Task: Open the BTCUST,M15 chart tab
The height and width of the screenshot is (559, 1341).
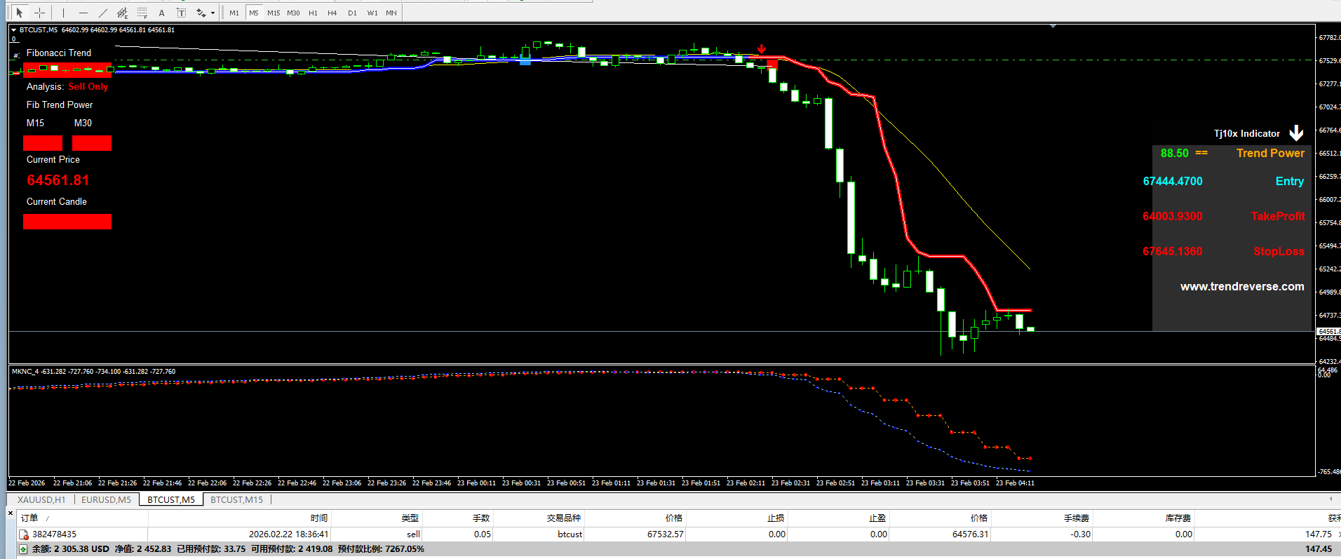Action: click(237, 499)
